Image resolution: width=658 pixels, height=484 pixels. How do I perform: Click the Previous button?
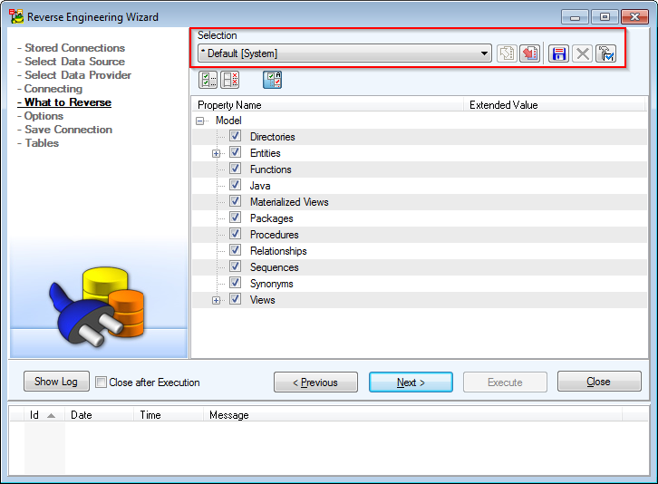pos(315,382)
